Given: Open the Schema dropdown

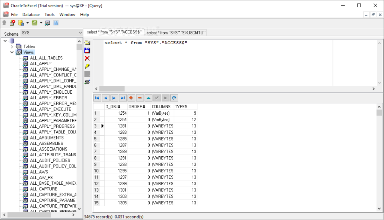Looking at the screenshot, I should pos(81,33).
